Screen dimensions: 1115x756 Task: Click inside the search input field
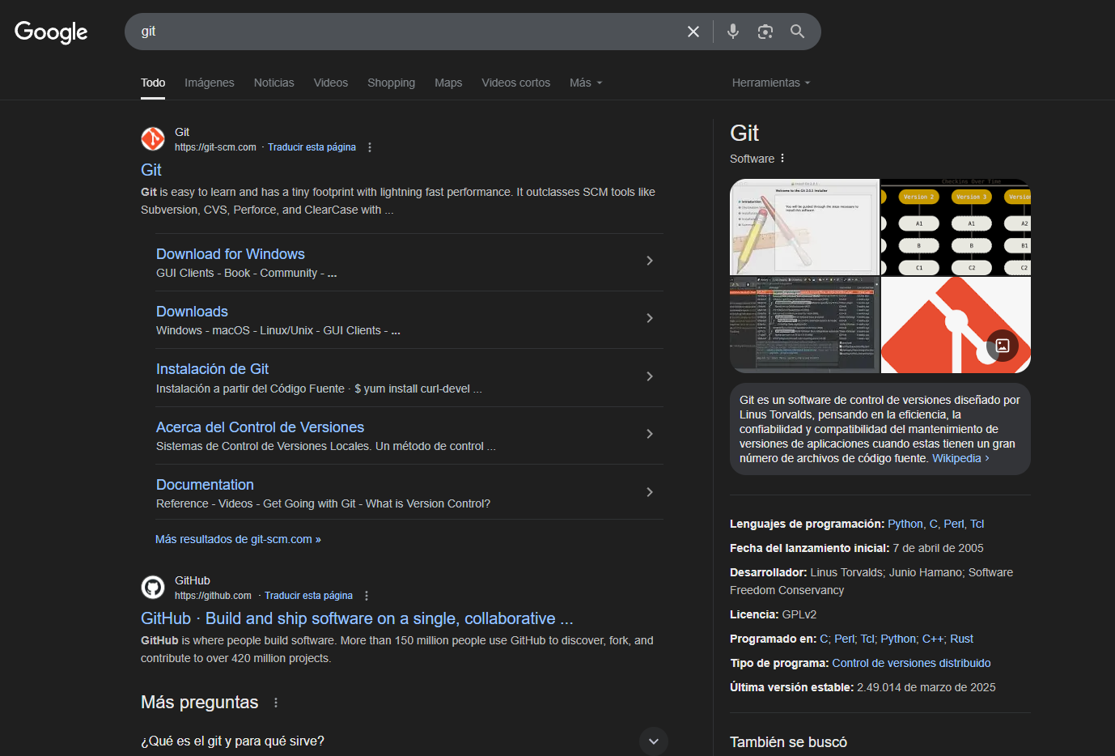click(x=405, y=31)
